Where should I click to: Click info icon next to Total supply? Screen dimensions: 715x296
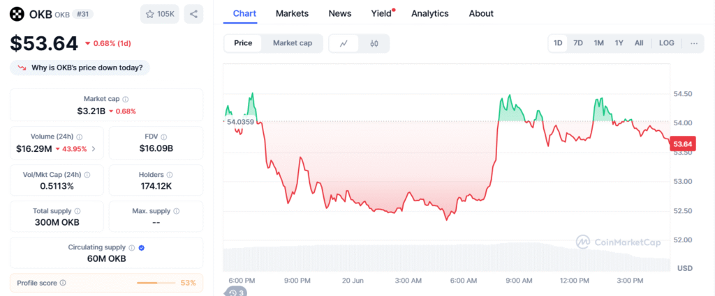(78, 211)
